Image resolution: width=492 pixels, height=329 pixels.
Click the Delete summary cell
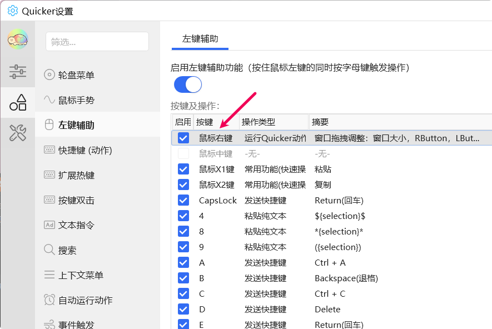(327, 309)
